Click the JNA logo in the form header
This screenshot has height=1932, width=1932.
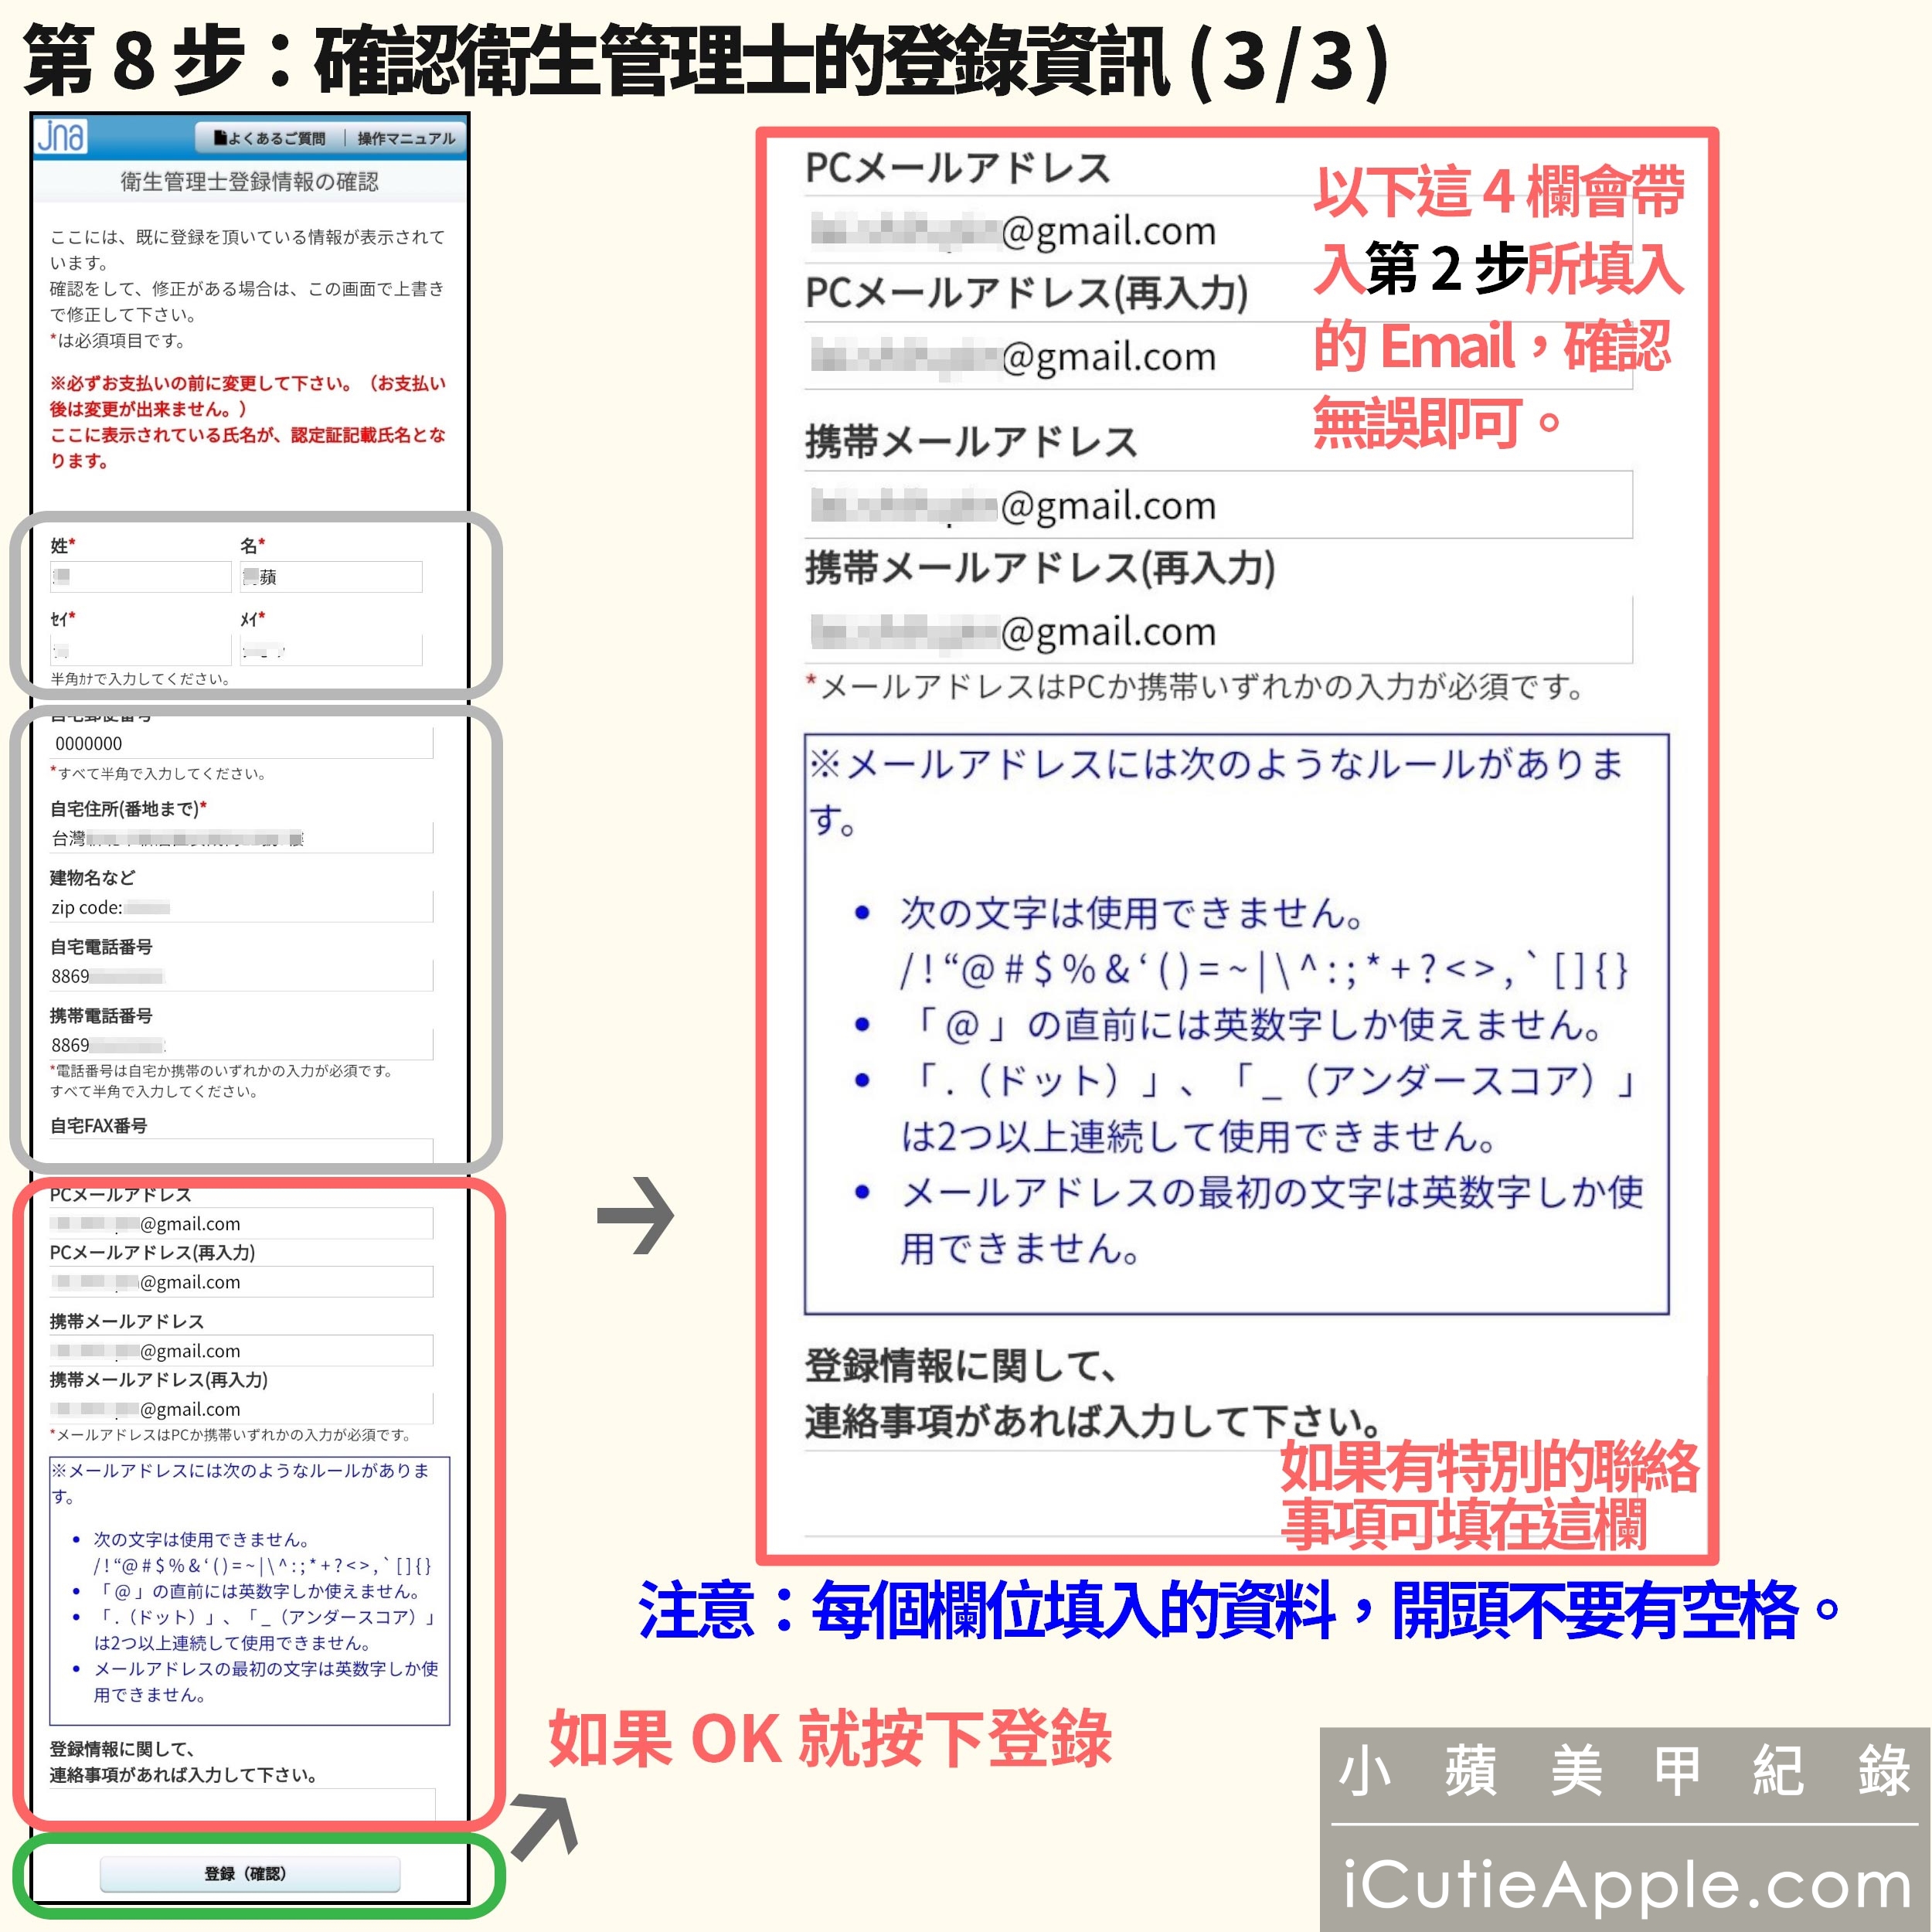pyautogui.click(x=61, y=136)
